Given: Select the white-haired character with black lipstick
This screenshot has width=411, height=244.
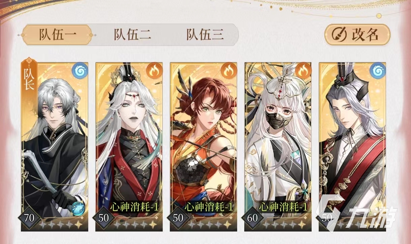Looking at the screenshot, I should [129, 147].
